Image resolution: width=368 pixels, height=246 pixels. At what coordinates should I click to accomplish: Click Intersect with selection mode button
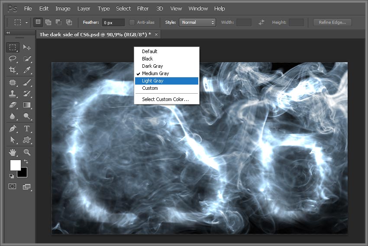tap(69, 22)
